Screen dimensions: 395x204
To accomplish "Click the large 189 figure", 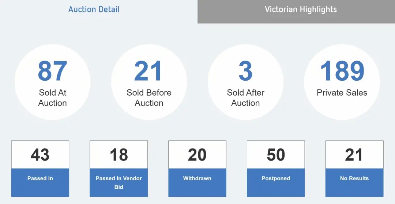I will click(x=342, y=71).
